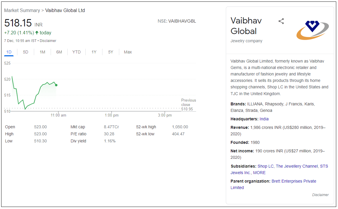This screenshot has height=209, width=338.
Task: Click the 525 y-axis label
Action: (x=7, y=63)
